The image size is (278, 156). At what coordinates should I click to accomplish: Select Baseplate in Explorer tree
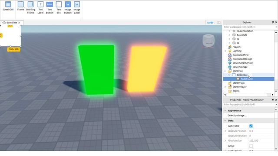[x=242, y=35]
